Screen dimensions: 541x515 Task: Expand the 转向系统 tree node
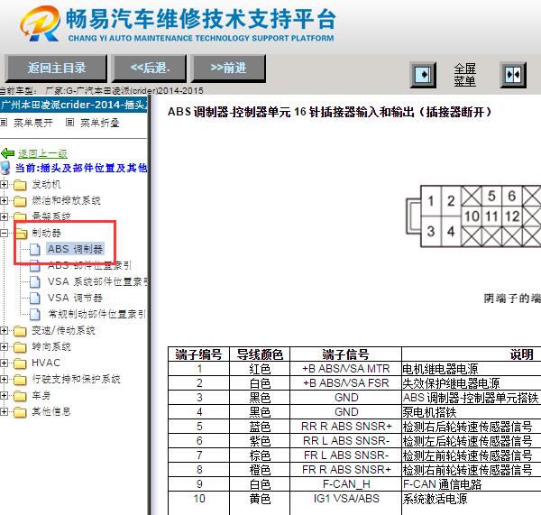[x=4, y=346]
